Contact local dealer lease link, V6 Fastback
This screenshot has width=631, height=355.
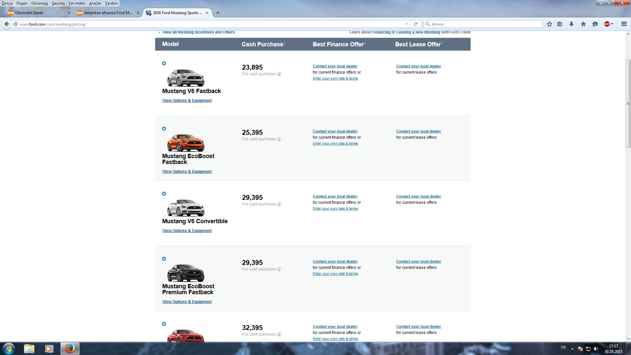pyautogui.click(x=418, y=66)
